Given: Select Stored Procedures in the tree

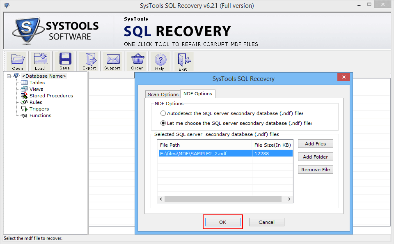Looking at the screenshot, I should click(51, 96).
